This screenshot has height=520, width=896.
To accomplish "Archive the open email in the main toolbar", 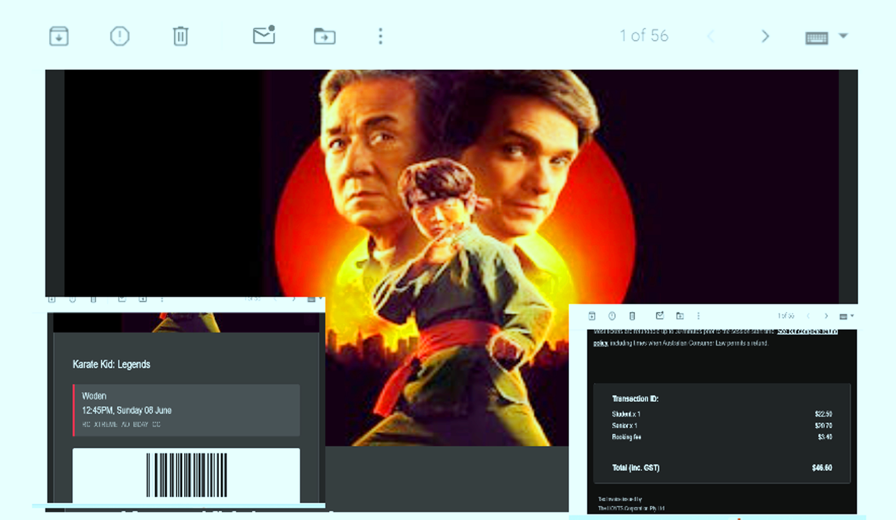I will (59, 36).
